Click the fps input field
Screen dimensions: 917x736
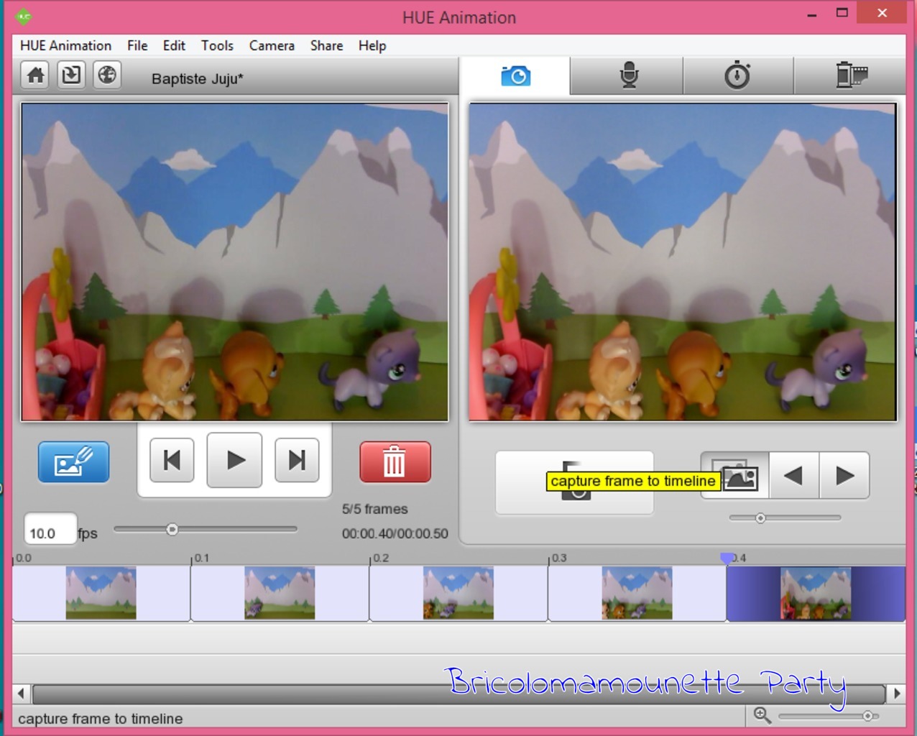[x=50, y=529]
